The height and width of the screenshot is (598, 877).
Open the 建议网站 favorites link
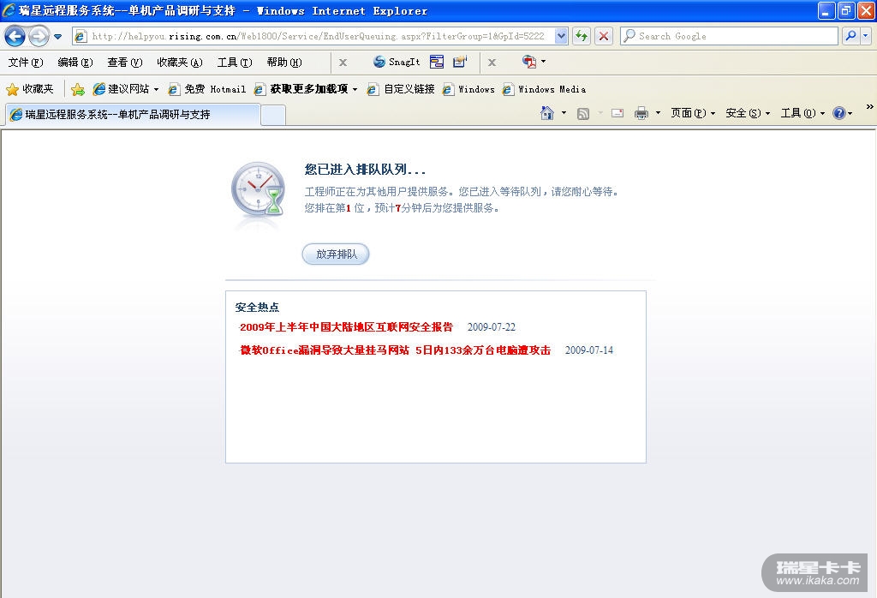tap(122, 89)
